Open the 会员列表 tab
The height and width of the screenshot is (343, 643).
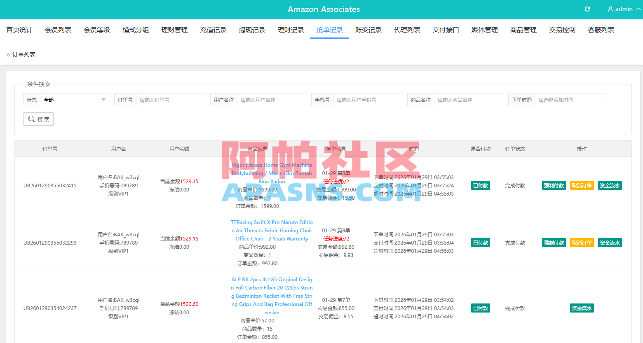[x=58, y=30]
